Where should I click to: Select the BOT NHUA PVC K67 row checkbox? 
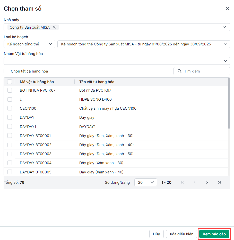pyautogui.click(x=10, y=90)
